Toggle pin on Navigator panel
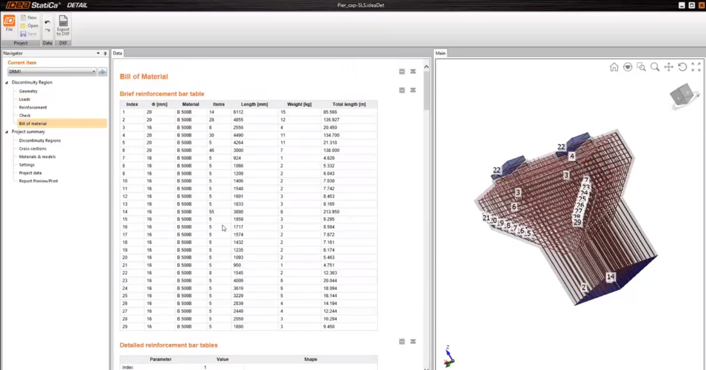706x370 pixels. [x=105, y=53]
